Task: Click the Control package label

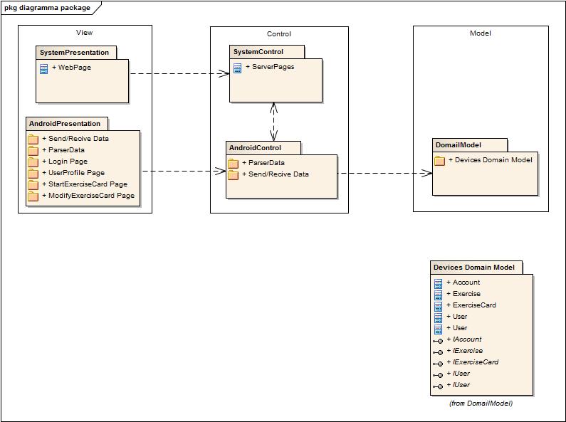Action: (x=278, y=34)
